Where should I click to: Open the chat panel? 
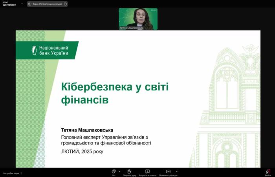click(x=114, y=172)
